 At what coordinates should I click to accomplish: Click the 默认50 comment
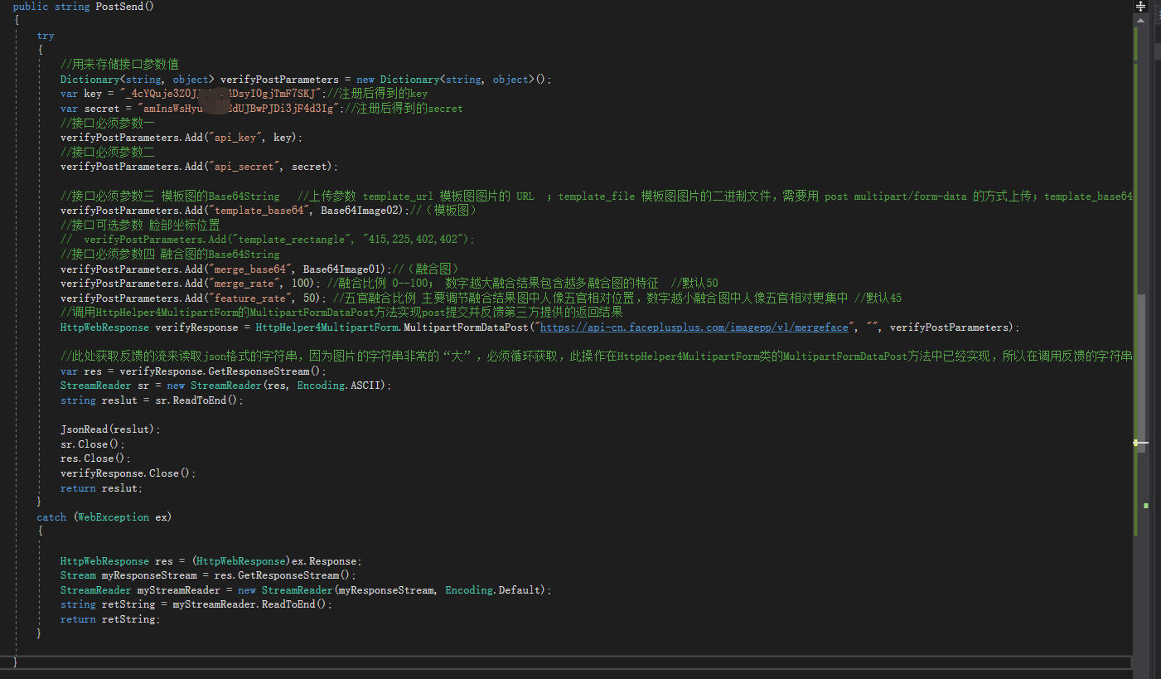[694, 284]
